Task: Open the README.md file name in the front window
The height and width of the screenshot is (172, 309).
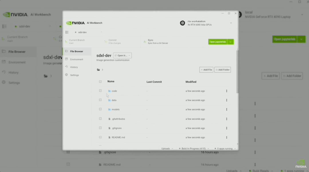Action: [118, 137]
